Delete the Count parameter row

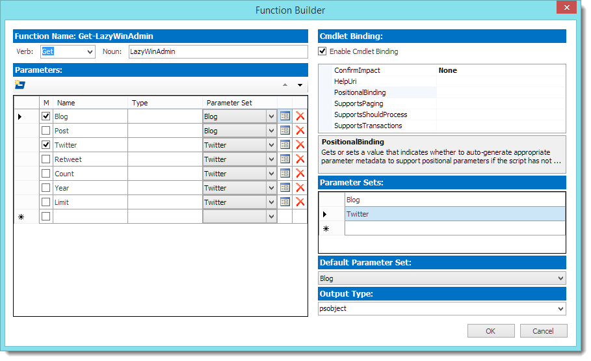click(x=300, y=174)
